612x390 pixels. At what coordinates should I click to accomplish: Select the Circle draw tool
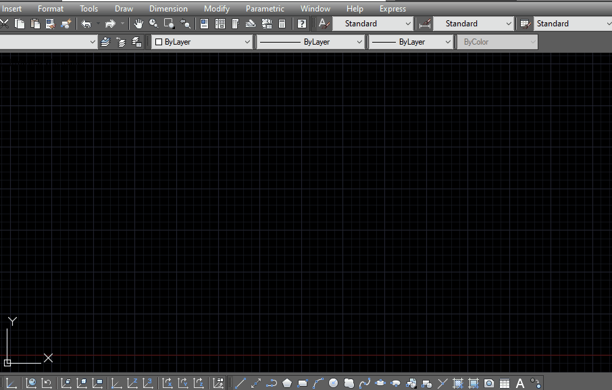(333, 383)
